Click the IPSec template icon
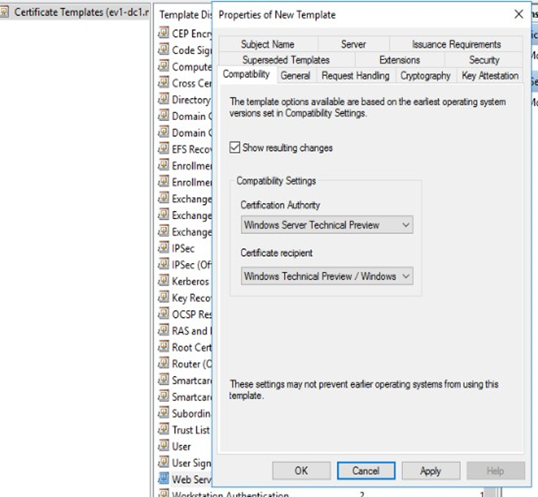 click(x=163, y=248)
